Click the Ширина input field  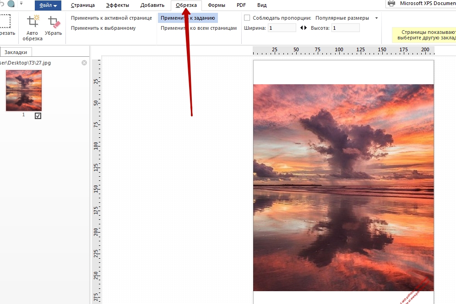282,28
